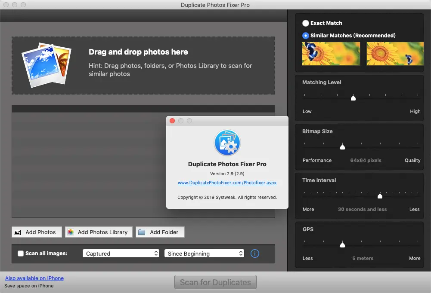Click the stacked photos icon in drop area
This screenshot has height=293, width=431.
point(46,65)
